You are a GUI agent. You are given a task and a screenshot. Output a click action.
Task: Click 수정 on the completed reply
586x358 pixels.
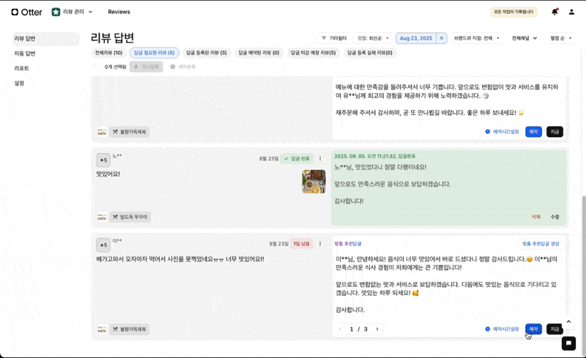point(555,217)
